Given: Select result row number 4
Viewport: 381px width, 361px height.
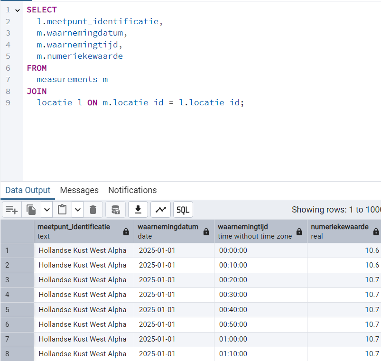Looking at the screenshot, I should [x=17, y=295].
